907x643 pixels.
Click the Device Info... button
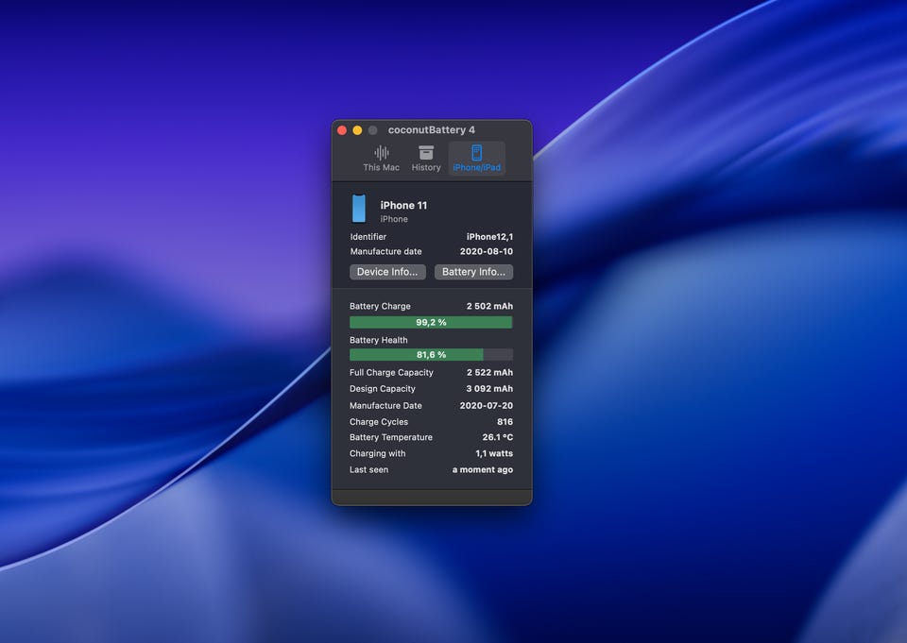387,272
